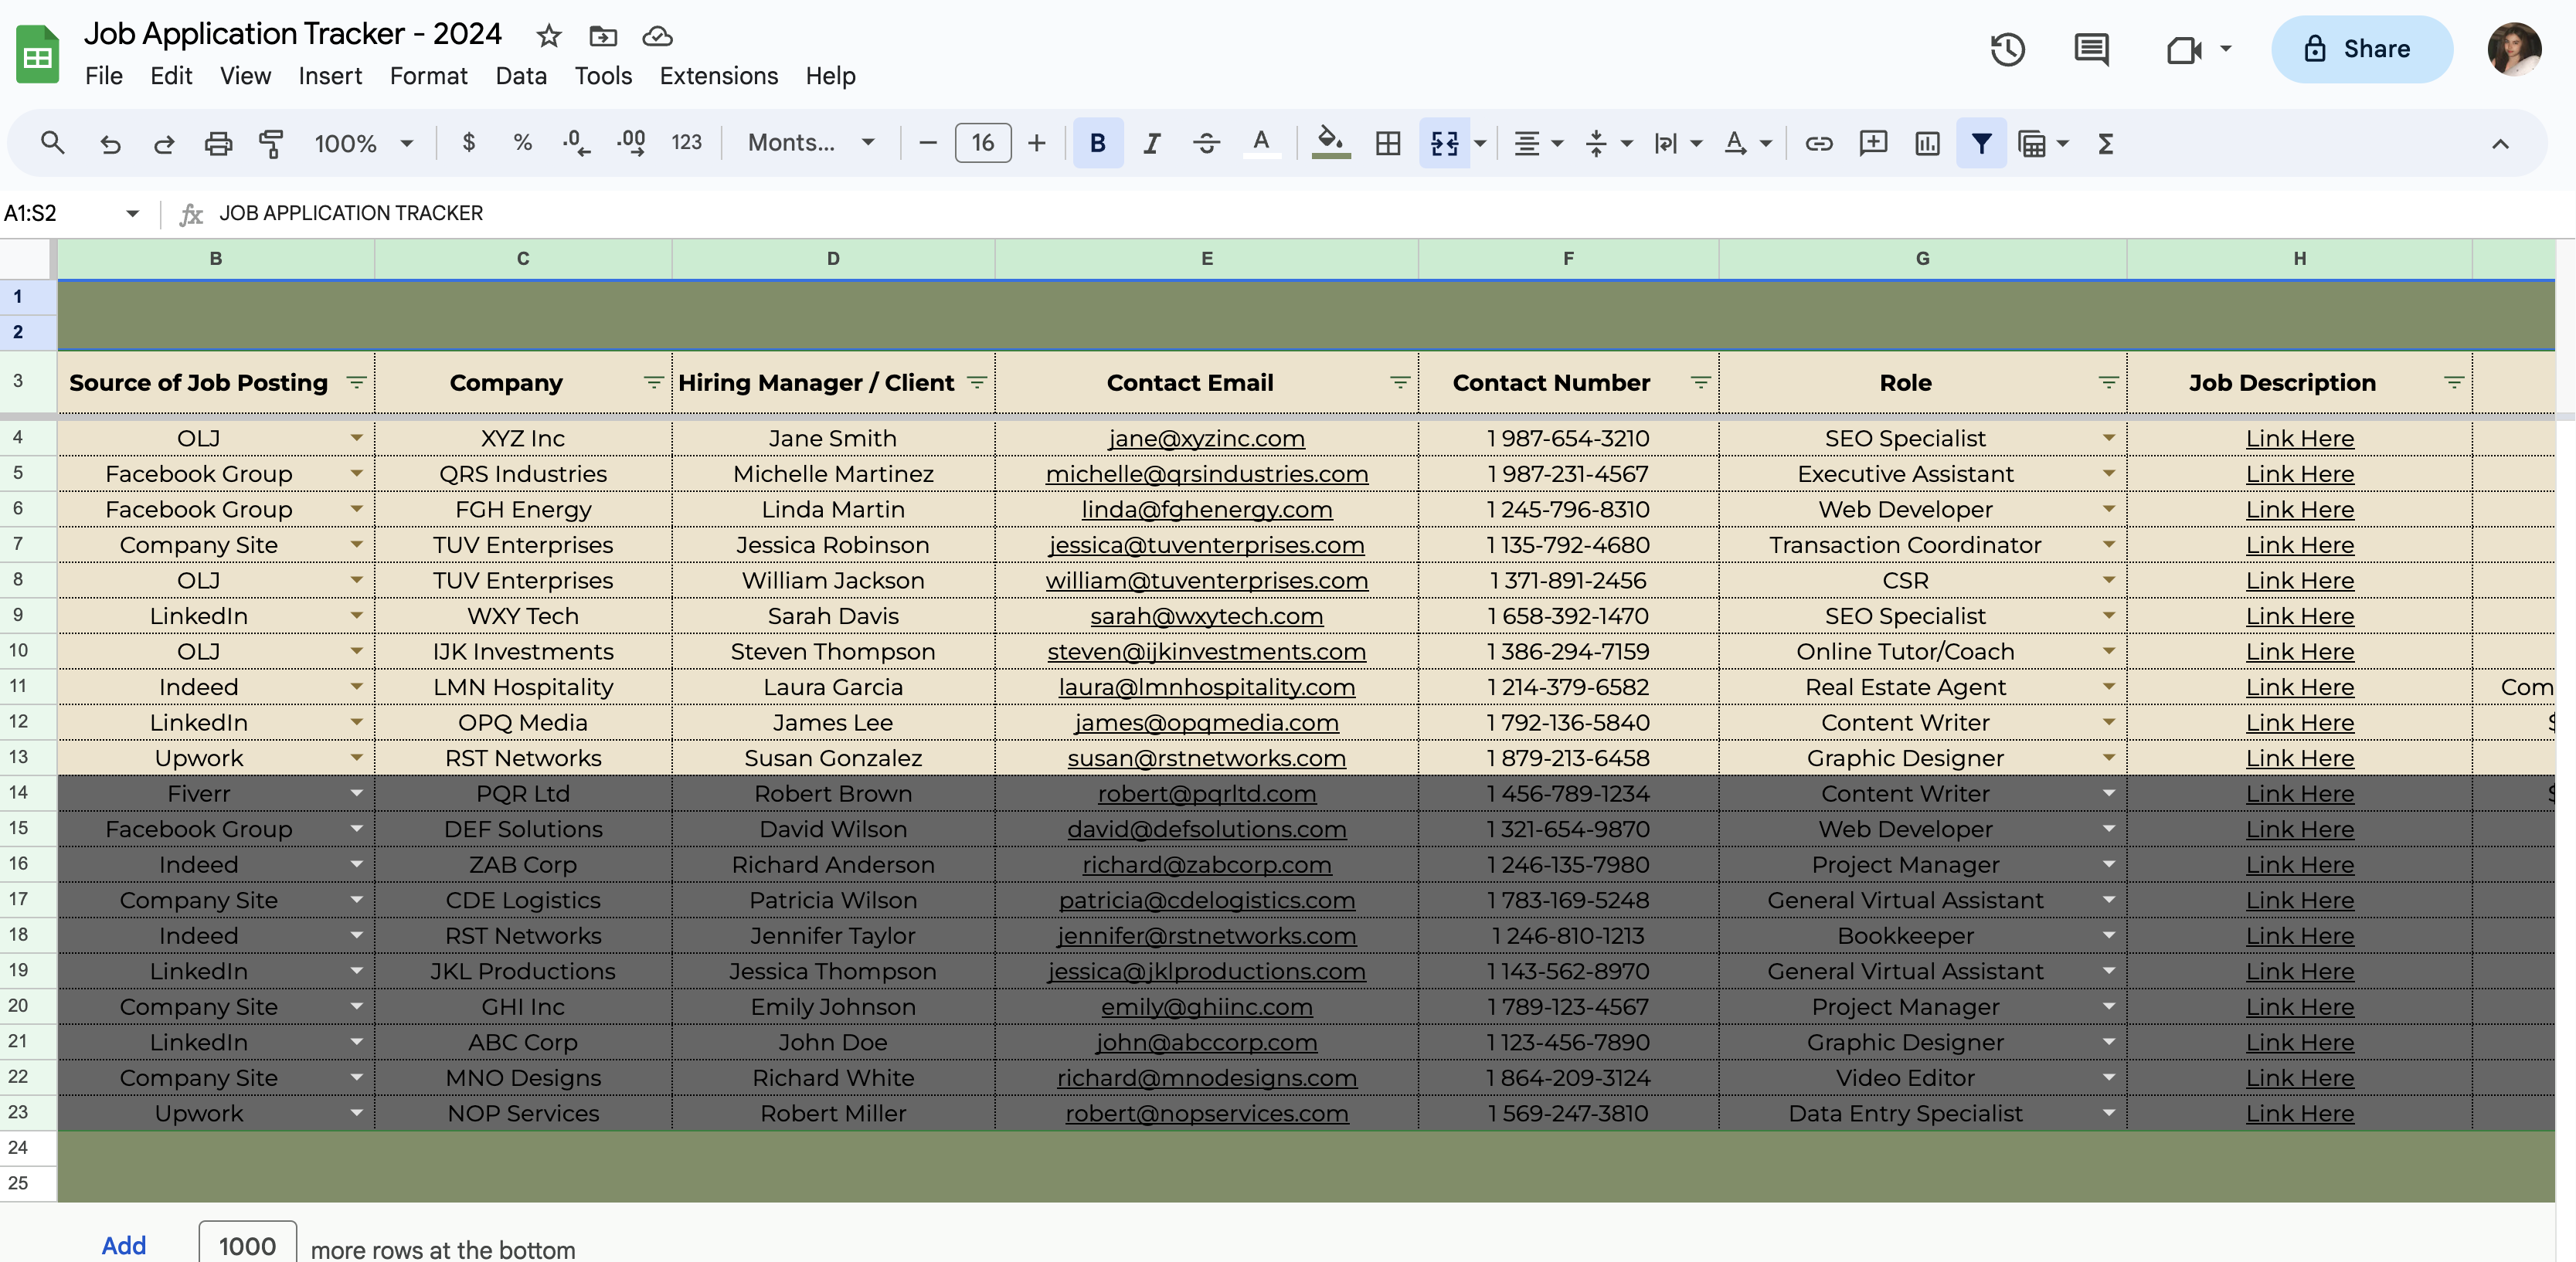Open the comments panel icon
The height and width of the screenshot is (1262, 2576).
tap(2092, 49)
